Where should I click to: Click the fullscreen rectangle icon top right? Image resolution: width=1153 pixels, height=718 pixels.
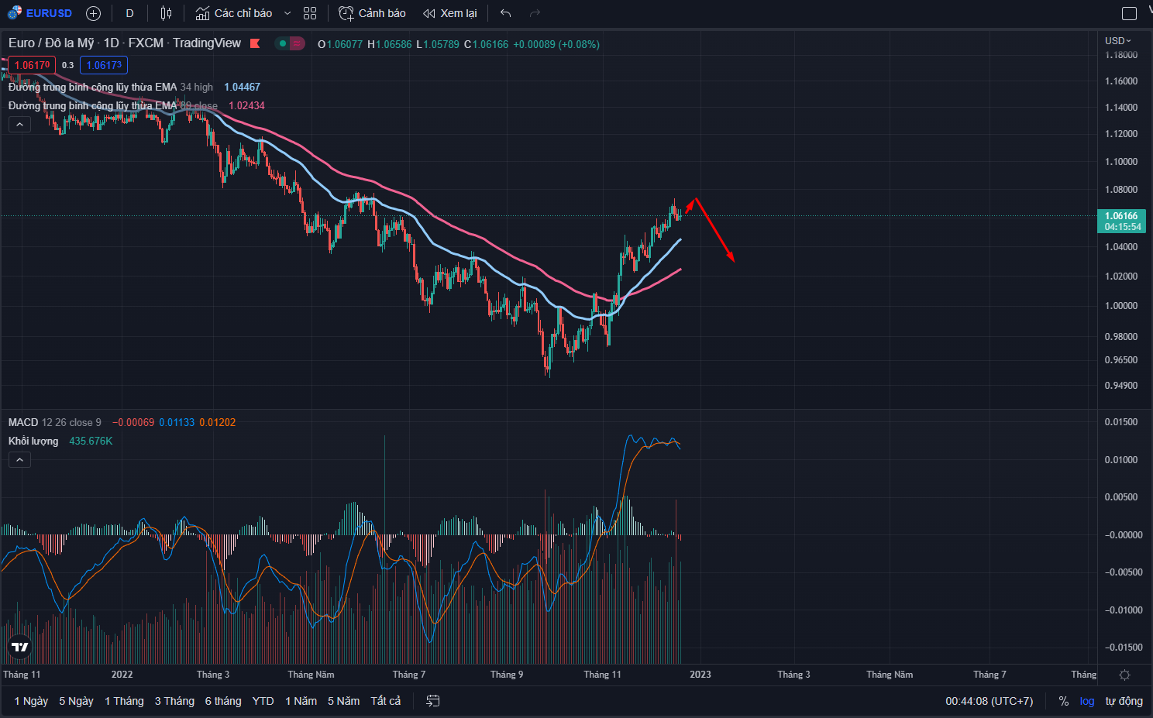(x=1129, y=13)
